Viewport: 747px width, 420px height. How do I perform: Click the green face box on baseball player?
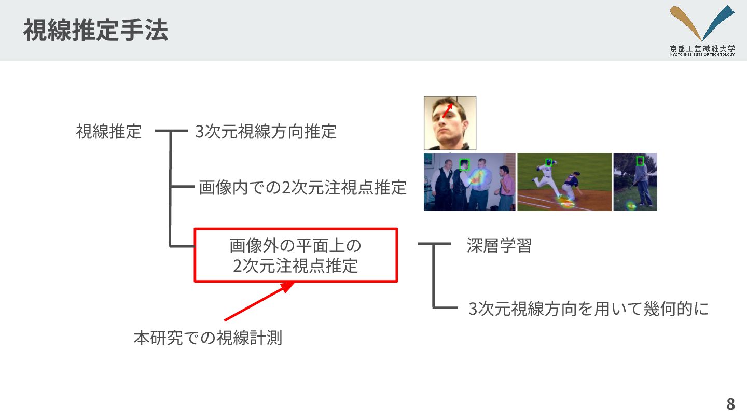(548, 162)
